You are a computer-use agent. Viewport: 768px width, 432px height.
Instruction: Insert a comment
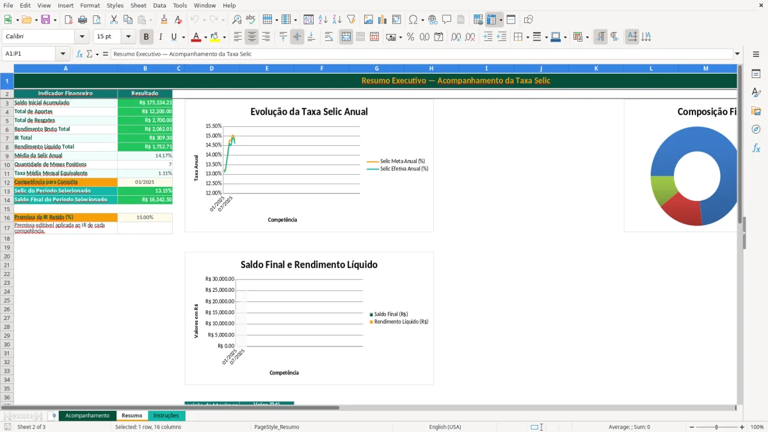pos(447,20)
